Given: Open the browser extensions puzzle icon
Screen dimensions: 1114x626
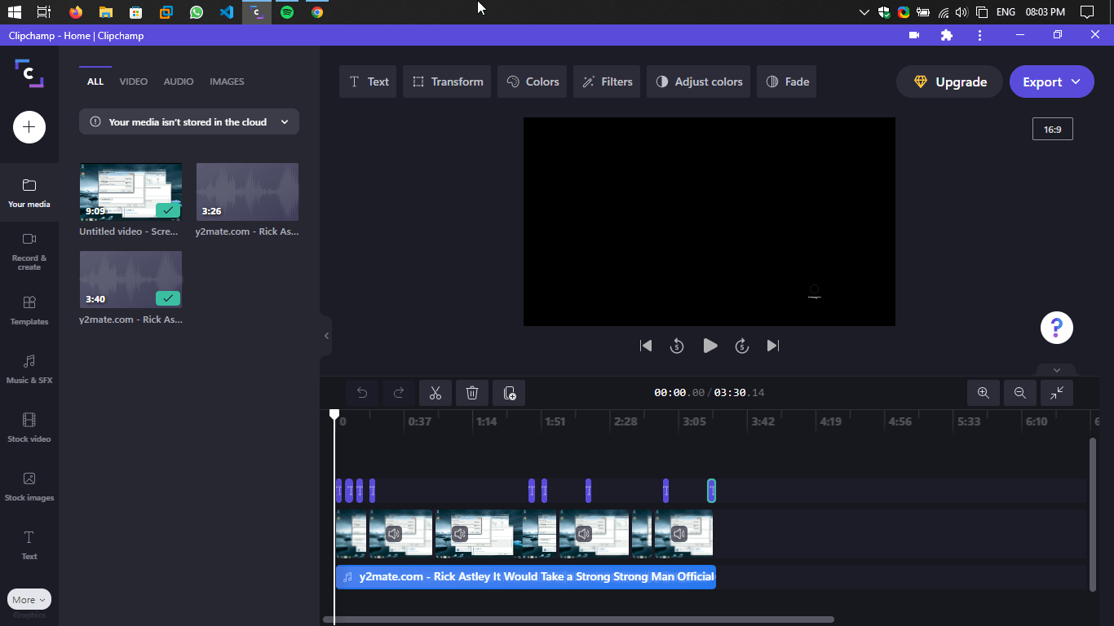Looking at the screenshot, I should coord(947,35).
